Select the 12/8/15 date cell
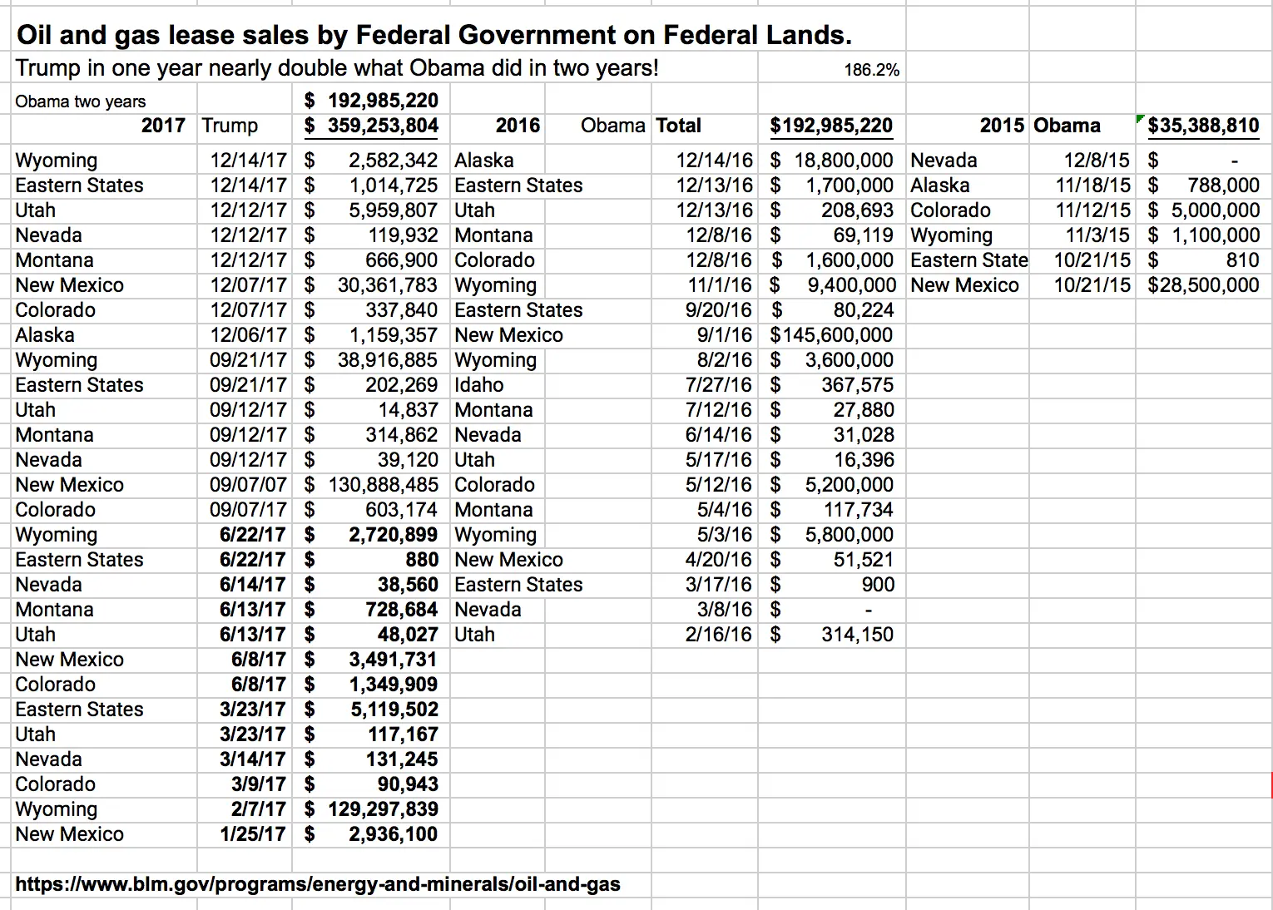The width and height of the screenshot is (1273, 910). (x=1096, y=161)
